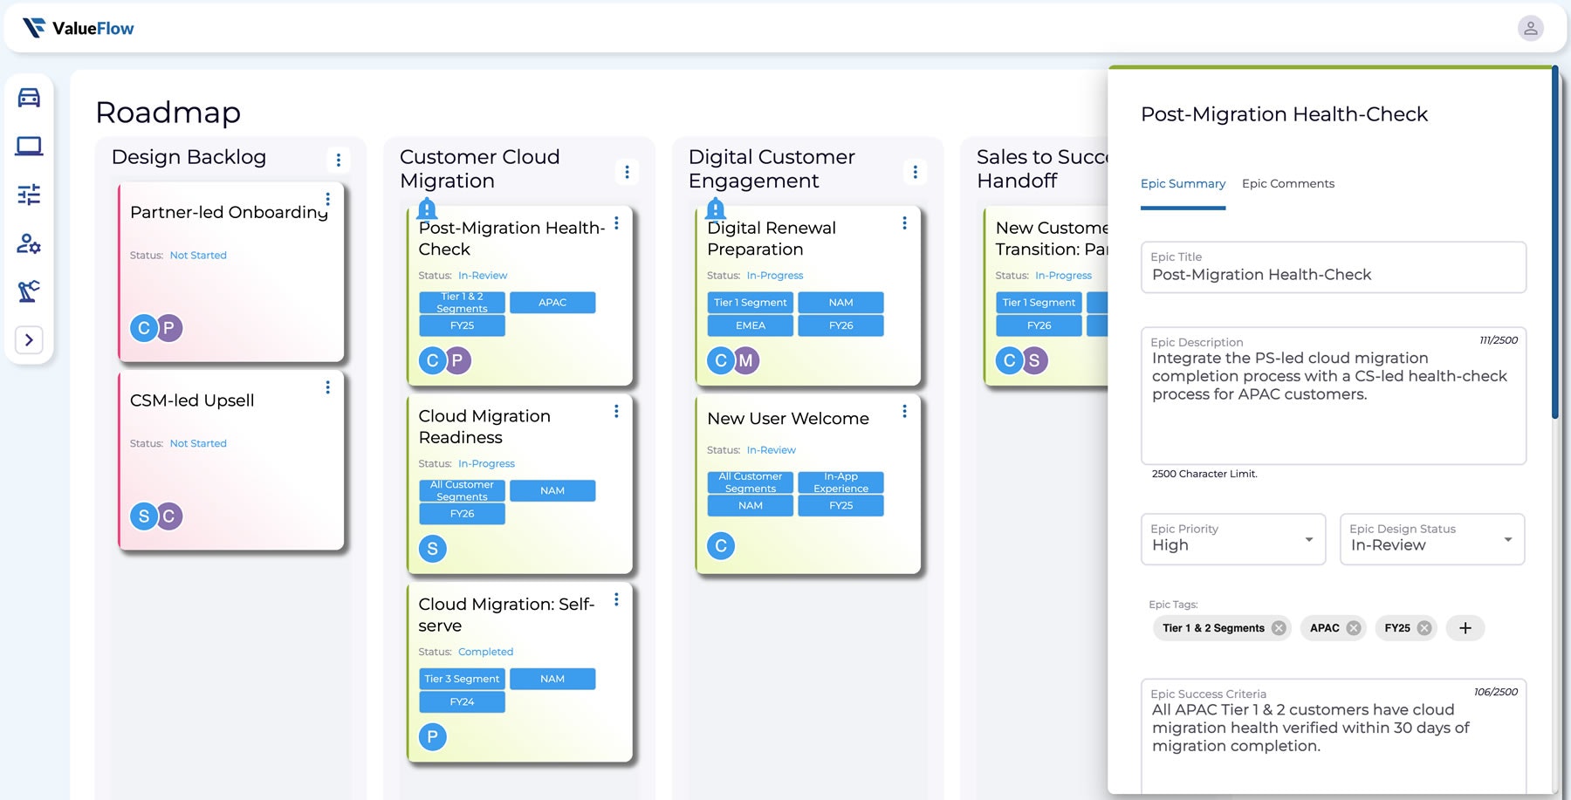Viewport: 1571px width, 800px height.
Task: Open the laptop icon in sidebar
Action: tap(29, 146)
